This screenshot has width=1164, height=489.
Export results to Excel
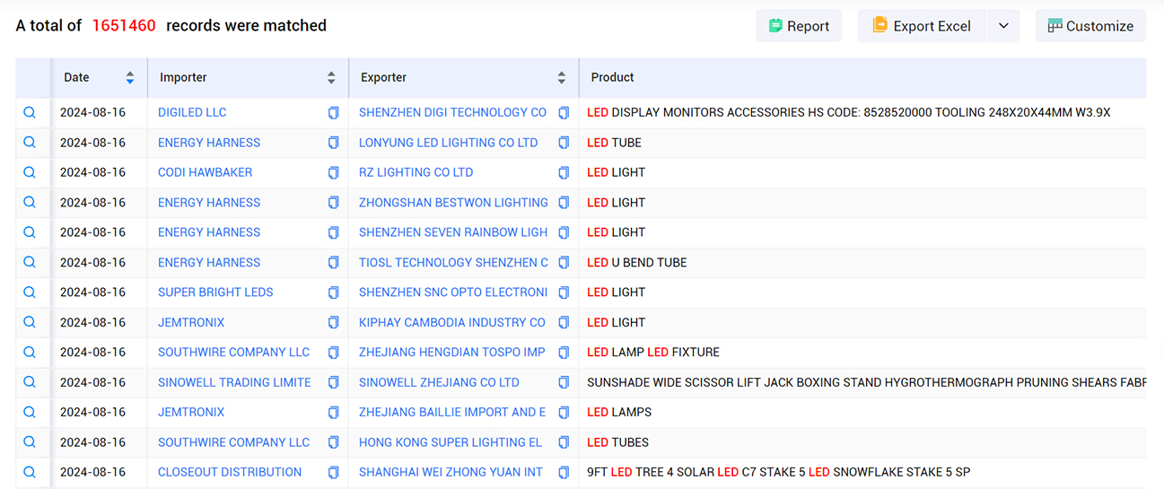coord(922,26)
